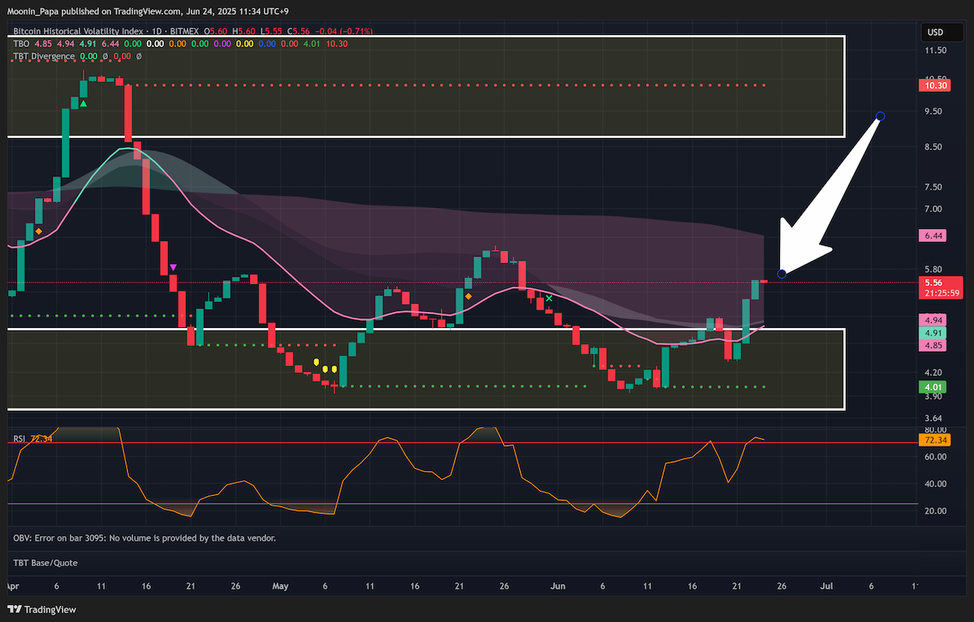The width and height of the screenshot is (974, 622).
Task: Select the blue anchor circle at arrow tip
Action: 782,274
